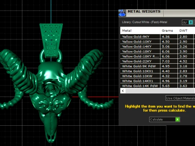Screen dimensions: 195x146
Task: Click the DWT column header
Action: (x=185, y=30)
